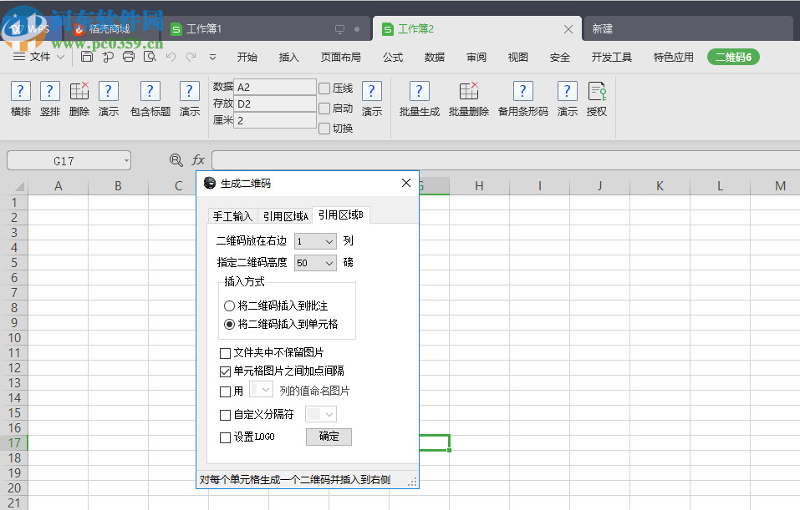Switch to the 手工输入 tab
Image resolution: width=800 pixels, height=510 pixels.
tap(232, 215)
